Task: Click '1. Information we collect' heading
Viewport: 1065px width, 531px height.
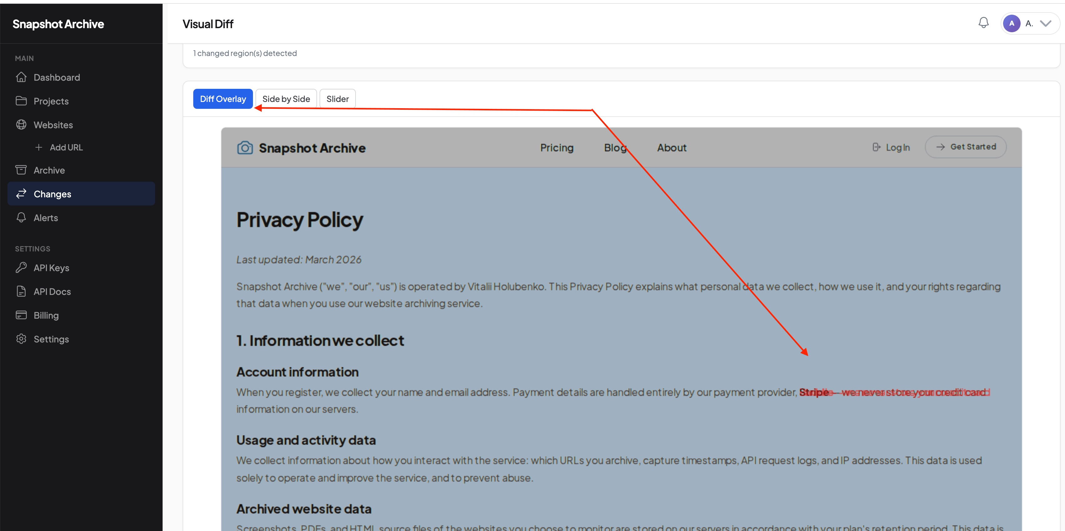Action: click(x=320, y=340)
